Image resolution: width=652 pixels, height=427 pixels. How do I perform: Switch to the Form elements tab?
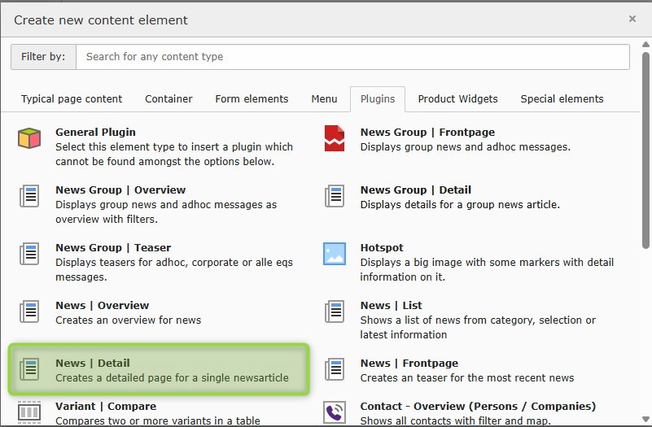pos(252,99)
